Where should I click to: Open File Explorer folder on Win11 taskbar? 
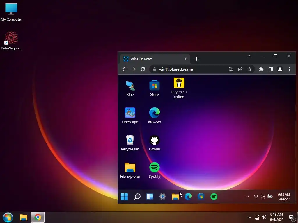[175, 197]
